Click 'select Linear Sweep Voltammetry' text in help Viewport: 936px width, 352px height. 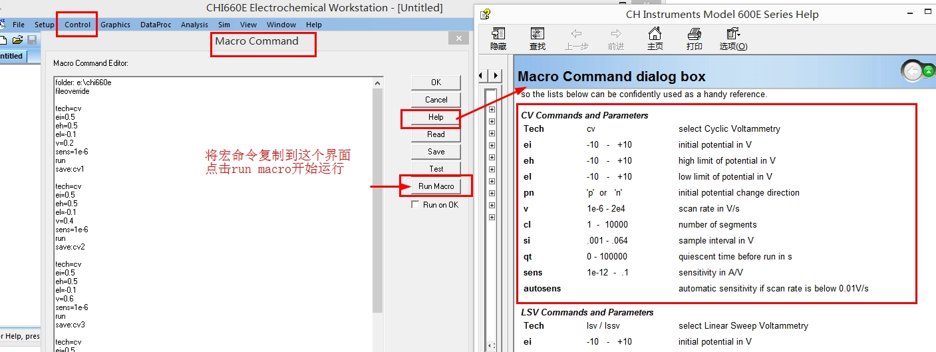[743, 325]
